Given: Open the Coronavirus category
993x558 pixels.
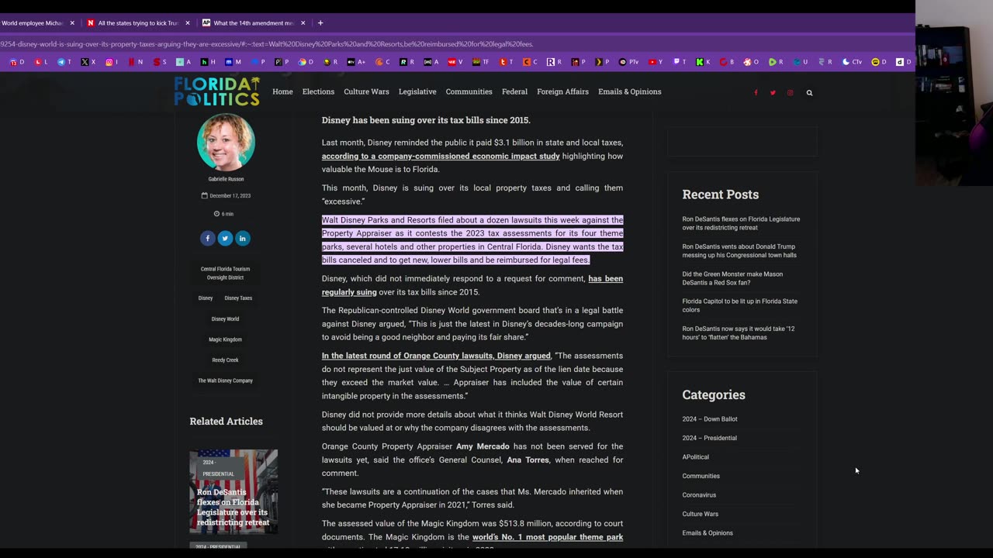Looking at the screenshot, I should [699, 495].
